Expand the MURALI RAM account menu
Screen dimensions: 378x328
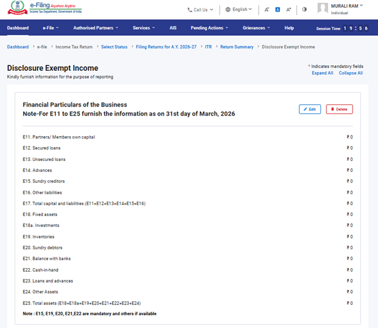(x=346, y=6)
